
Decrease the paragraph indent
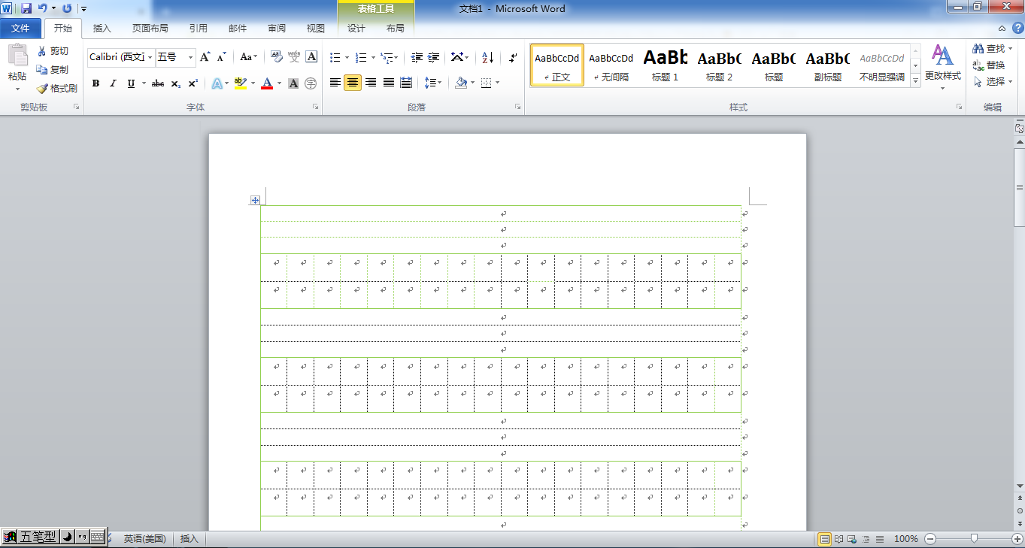pos(417,57)
